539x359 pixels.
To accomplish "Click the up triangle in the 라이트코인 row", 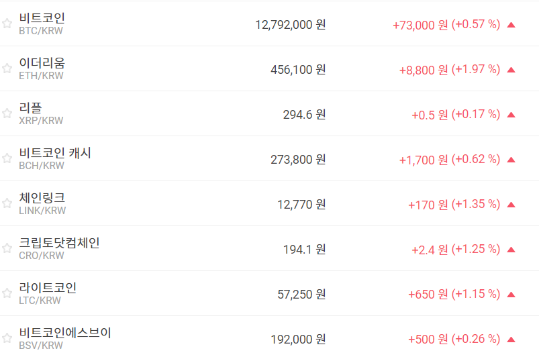I will [x=511, y=295].
